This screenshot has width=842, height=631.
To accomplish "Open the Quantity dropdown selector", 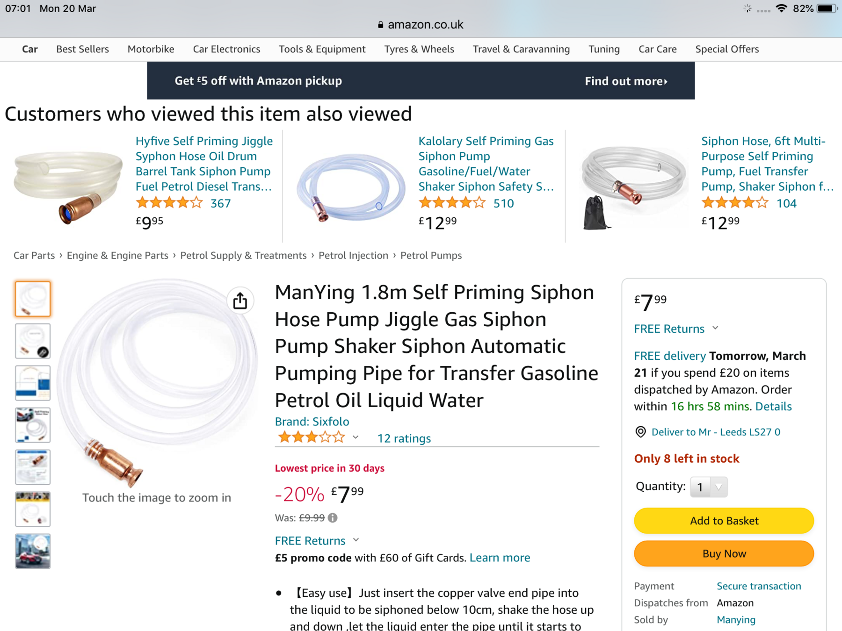I will click(708, 487).
